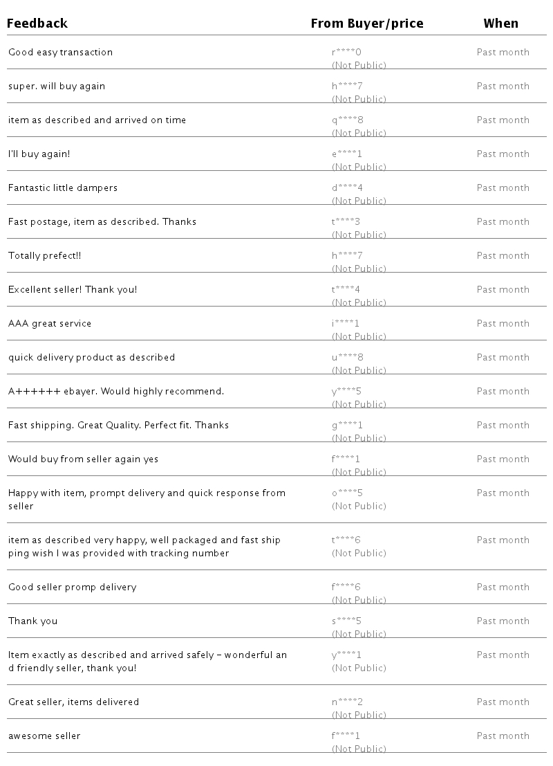Screen dimensions: 553x766
Task: Click buyer g****1 username
Action: [x=347, y=426]
